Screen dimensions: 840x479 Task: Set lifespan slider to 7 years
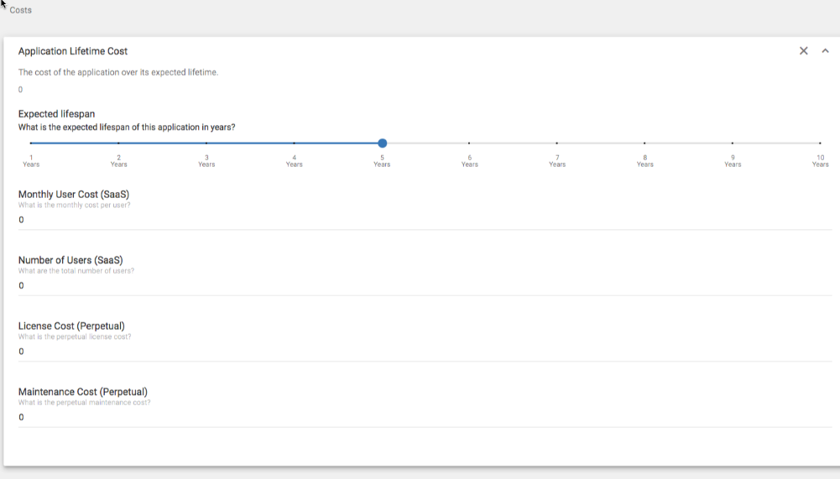[557, 143]
